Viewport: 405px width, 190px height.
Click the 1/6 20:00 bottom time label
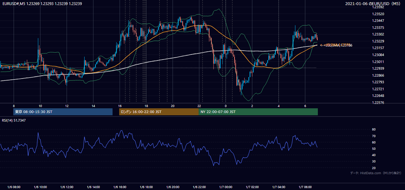click(x=172, y=187)
